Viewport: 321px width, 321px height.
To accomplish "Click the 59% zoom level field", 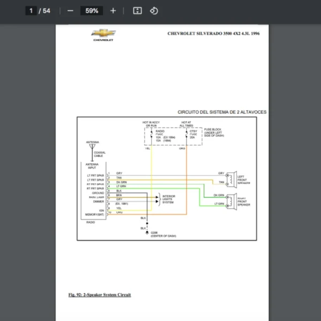I will 91,11.
